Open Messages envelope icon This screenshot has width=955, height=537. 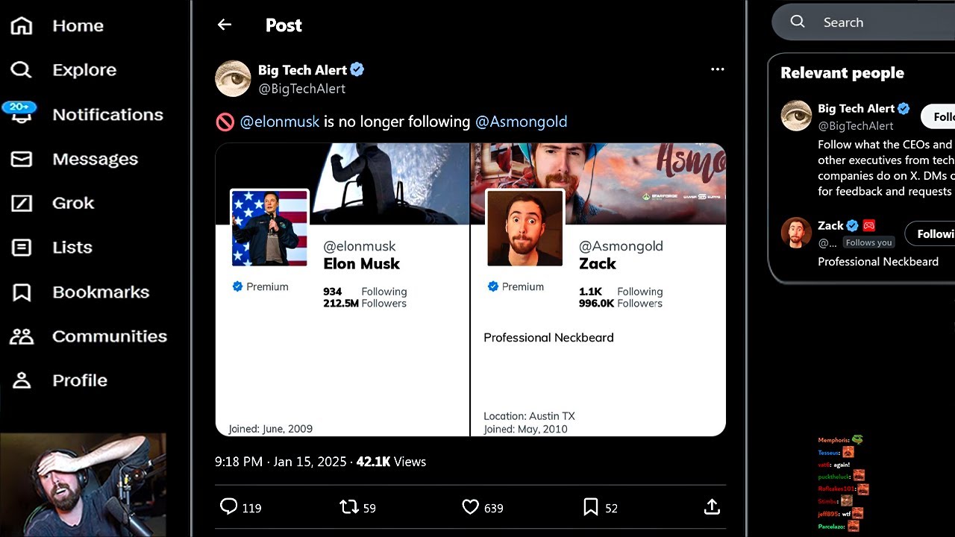tap(22, 159)
